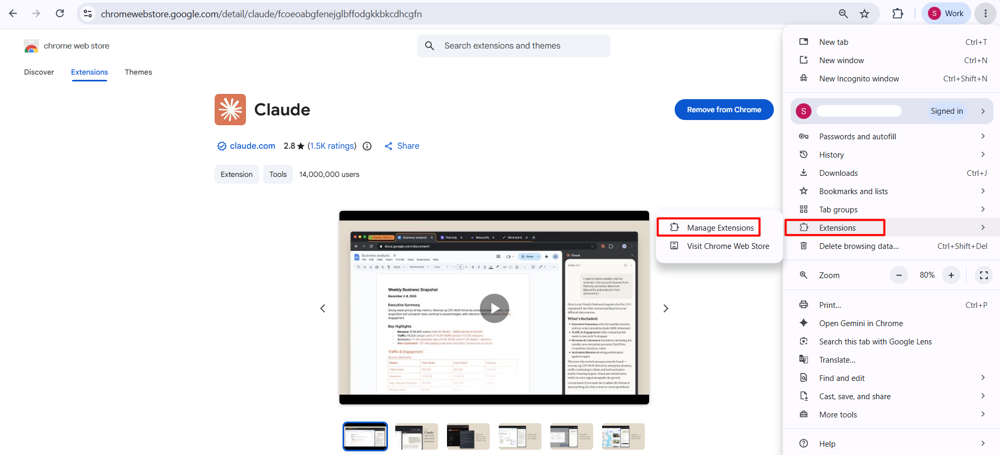Click the Google Lens search icon
The height and width of the screenshot is (455, 1000).
[x=804, y=341]
